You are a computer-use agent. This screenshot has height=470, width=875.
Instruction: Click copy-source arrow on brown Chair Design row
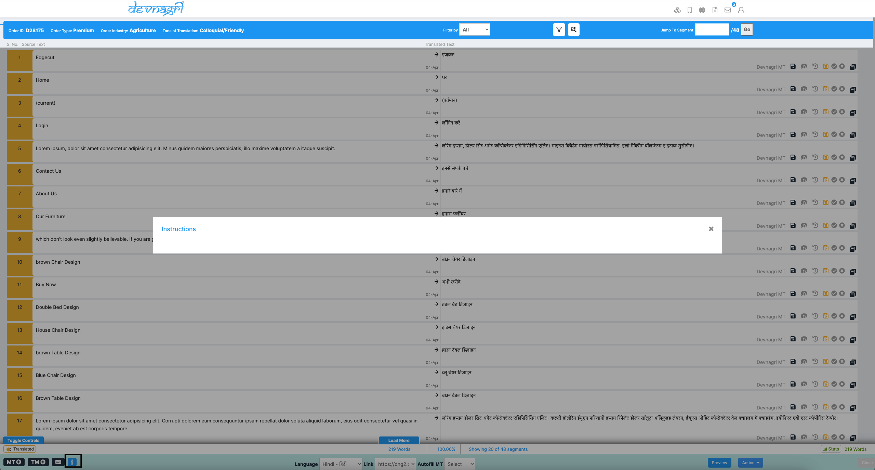click(436, 259)
